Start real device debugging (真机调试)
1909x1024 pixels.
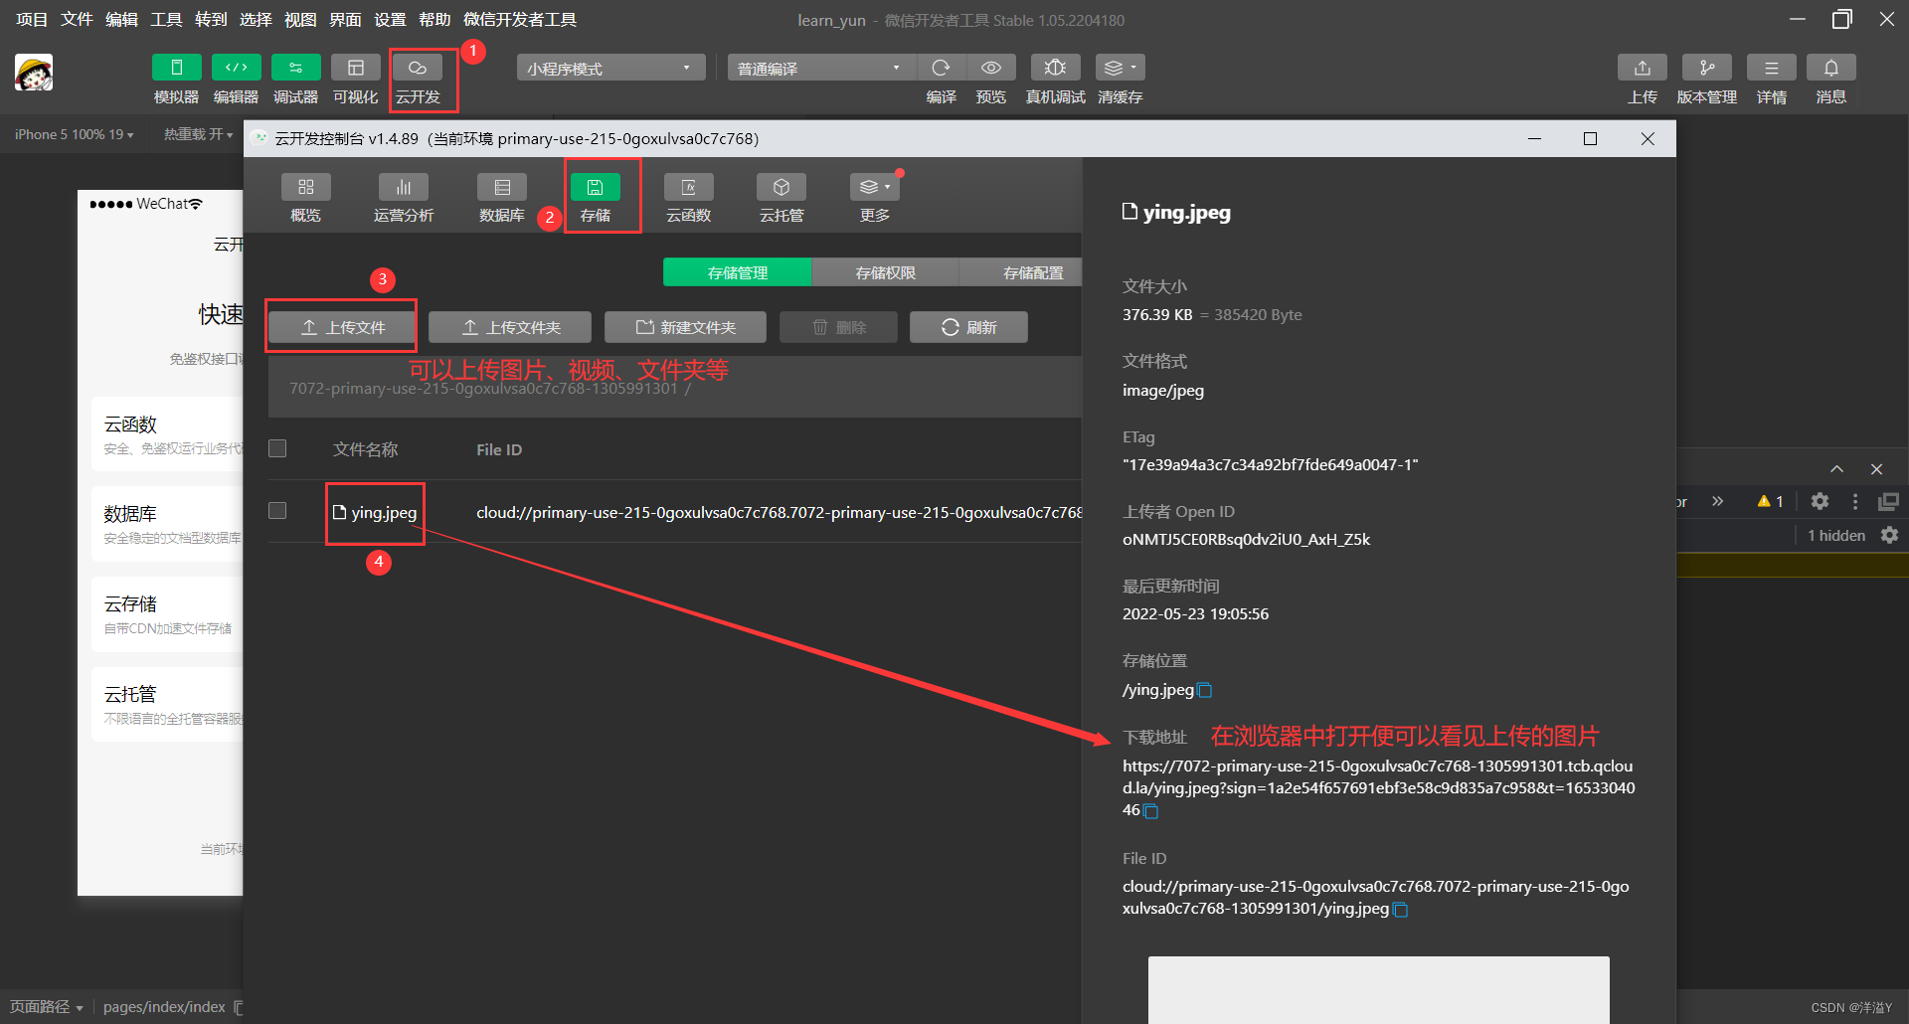[x=1055, y=68]
